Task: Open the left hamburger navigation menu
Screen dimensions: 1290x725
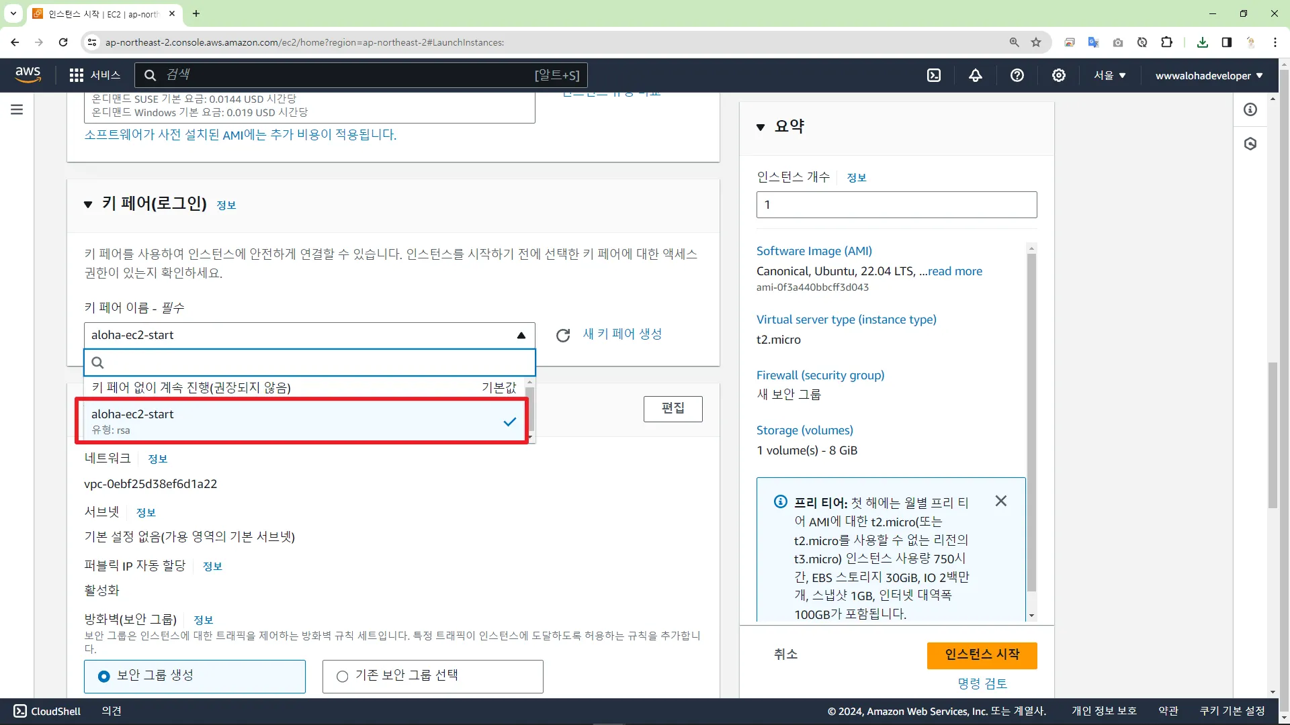Action: pyautogui.click(x=17, y=109)
